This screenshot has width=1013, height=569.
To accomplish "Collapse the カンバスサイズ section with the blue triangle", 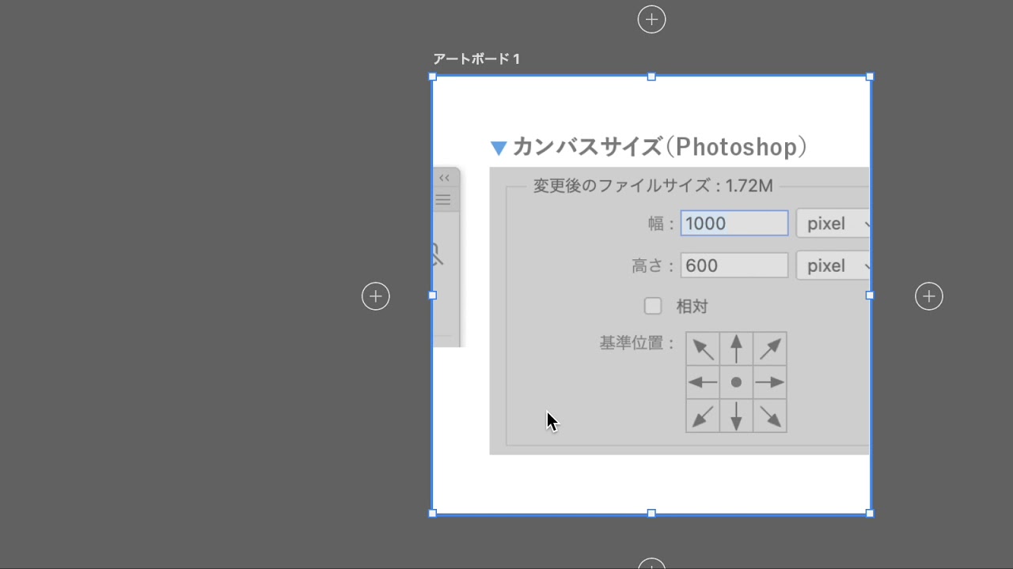I will [498, 148].
